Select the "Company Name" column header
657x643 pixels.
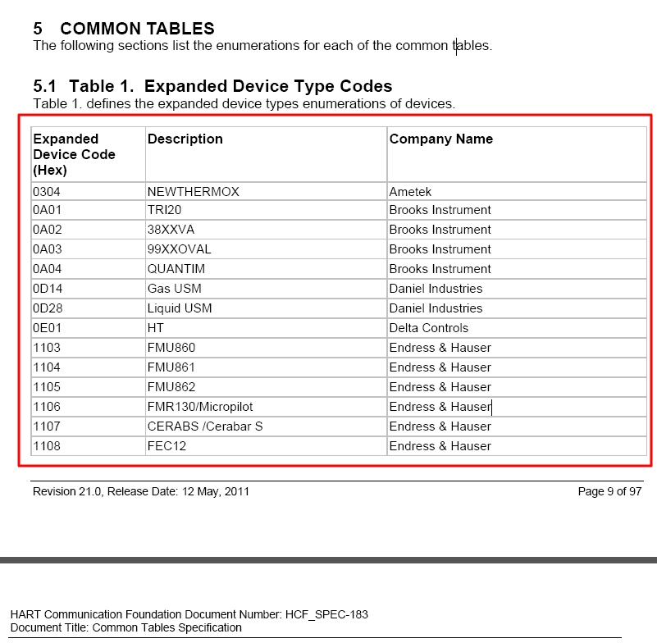point(441,139)
